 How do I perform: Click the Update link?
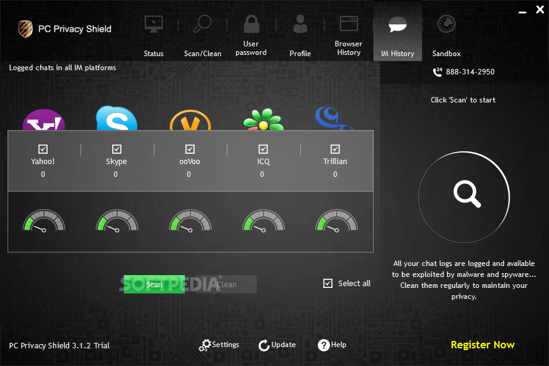284,345
